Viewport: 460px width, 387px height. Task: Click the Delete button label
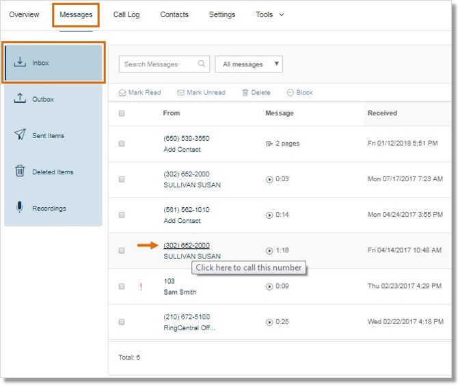261,92
